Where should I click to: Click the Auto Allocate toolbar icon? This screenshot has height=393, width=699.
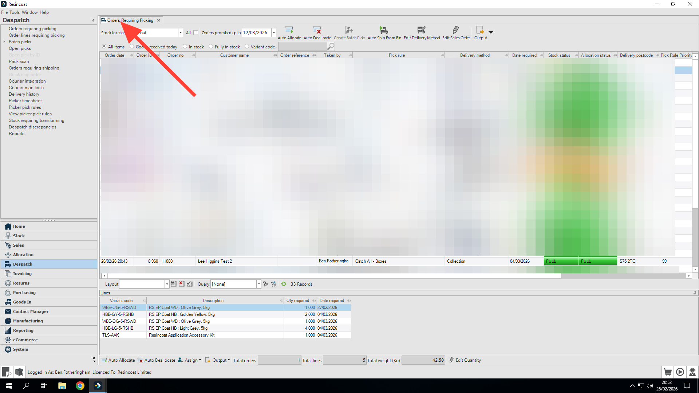(289, 30)
